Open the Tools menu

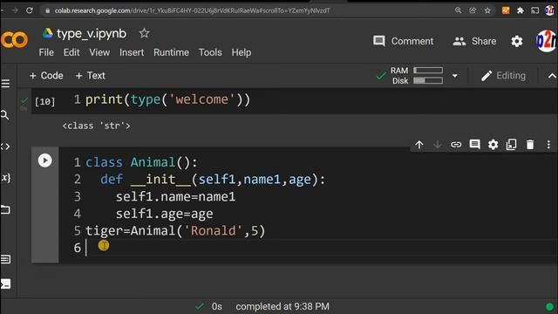coord(210,52)
